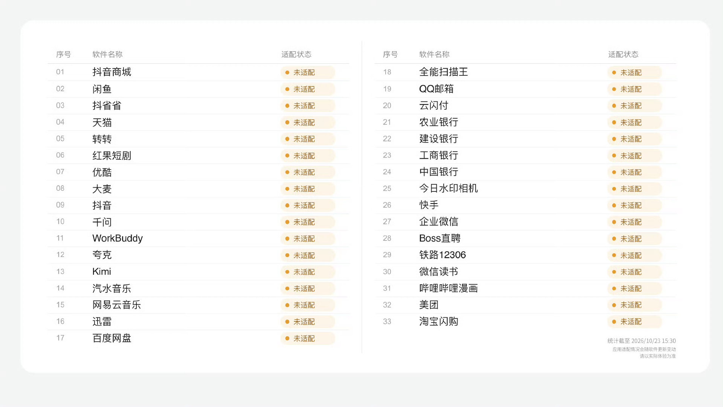This screenshot has height=407, width=723.
Task: Click the 迅雷 row name
Action: point(102,321)
